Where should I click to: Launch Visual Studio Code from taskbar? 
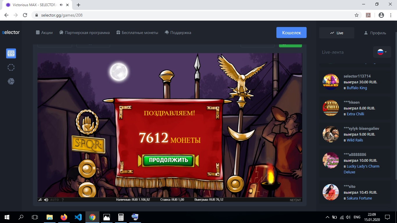coord(78,217)
